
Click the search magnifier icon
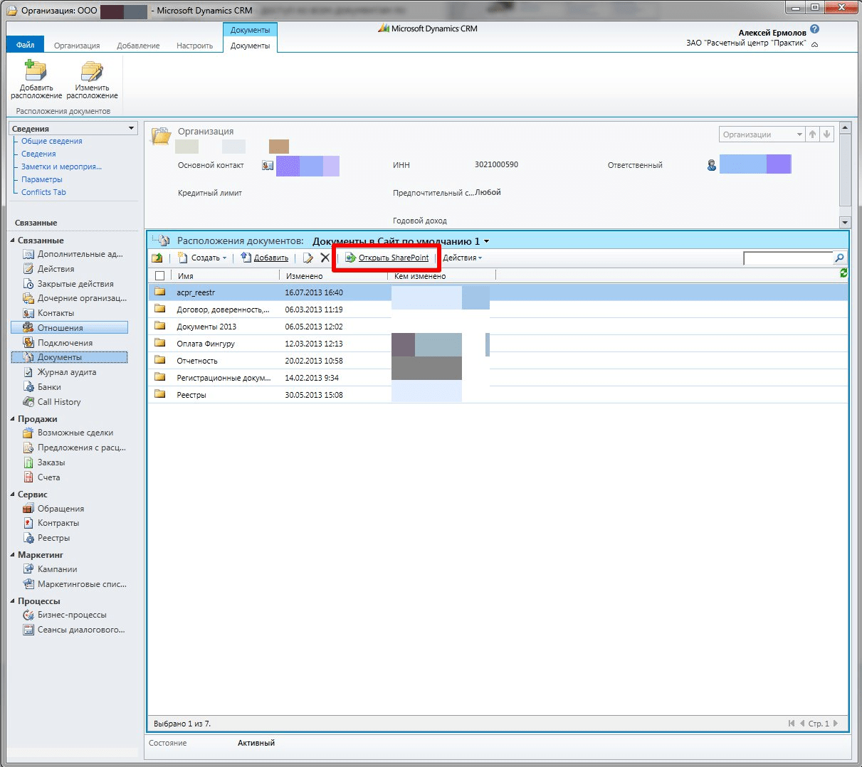point(839,258)
